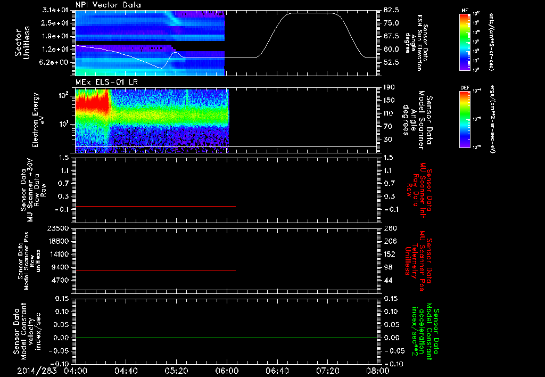Image resolution: width=545 pixels, height=377 pixels.
Task: Click the 206 telemetry tick label
Action: tap(390, 241)
